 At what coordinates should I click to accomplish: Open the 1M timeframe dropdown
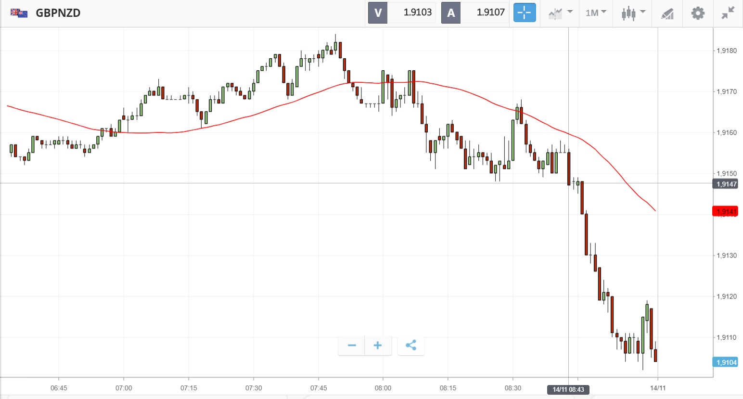click(x=596, y=13)
